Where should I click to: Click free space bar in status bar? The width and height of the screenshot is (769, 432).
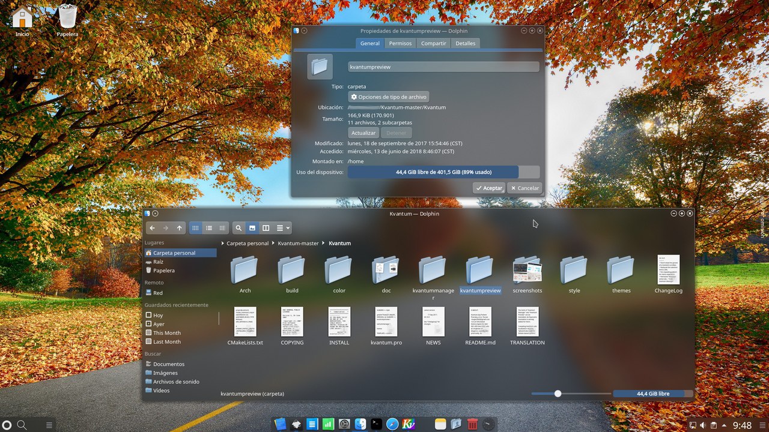[653, 394]
